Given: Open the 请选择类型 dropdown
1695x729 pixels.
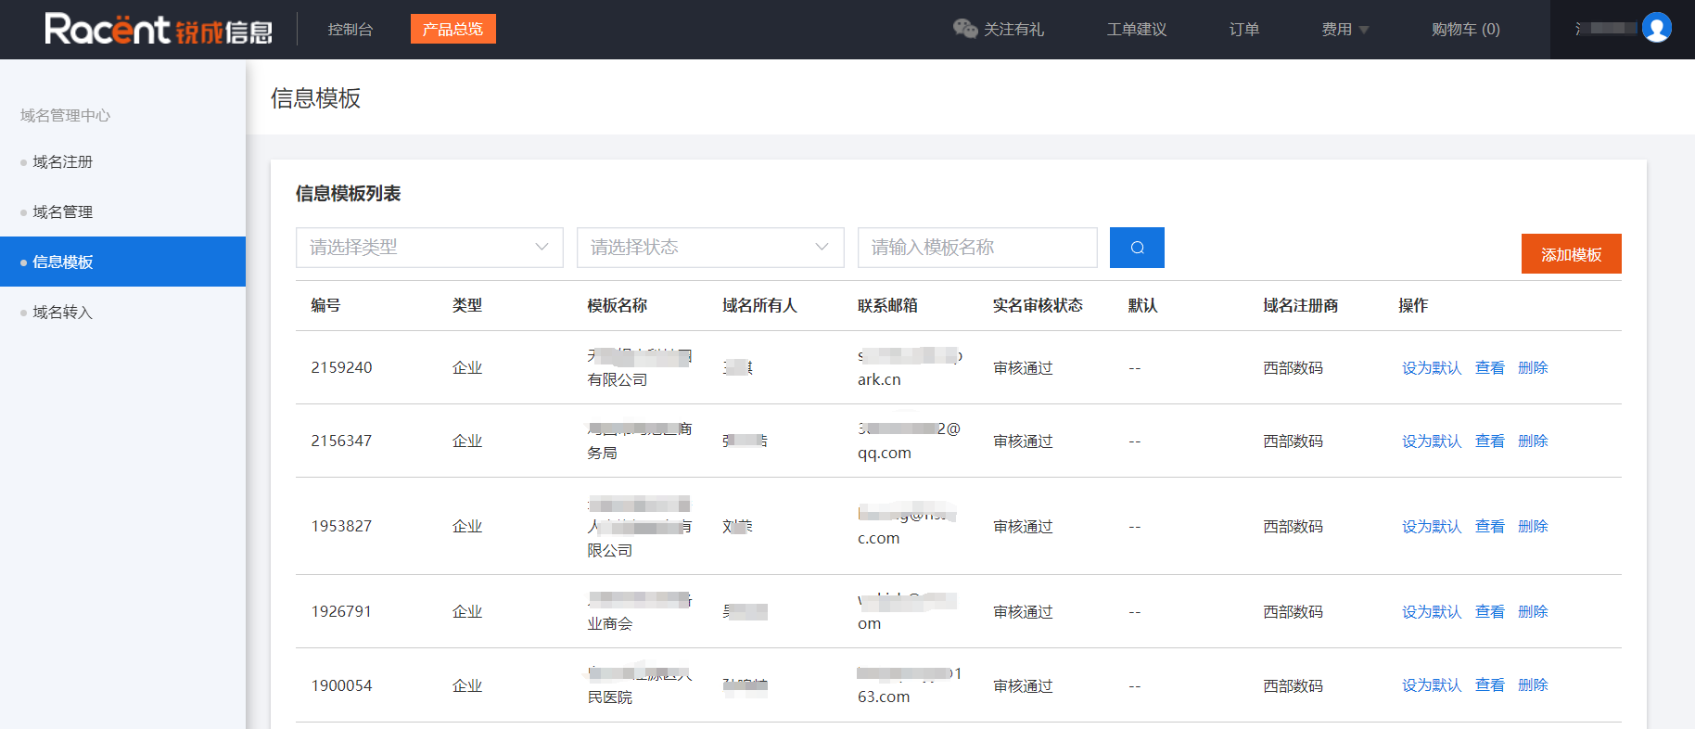Looking at the screenshot, I should click(x=429, y=248).
